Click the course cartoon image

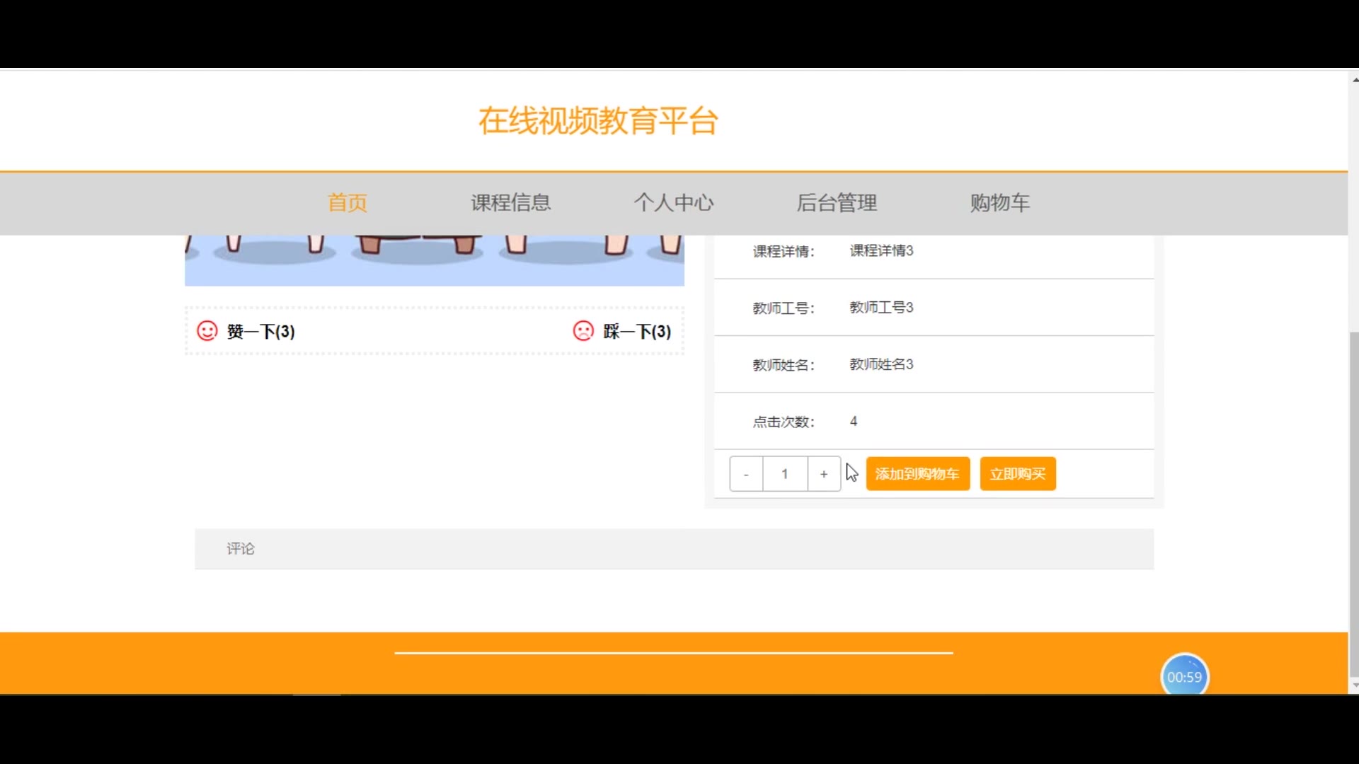coord(434,260)
